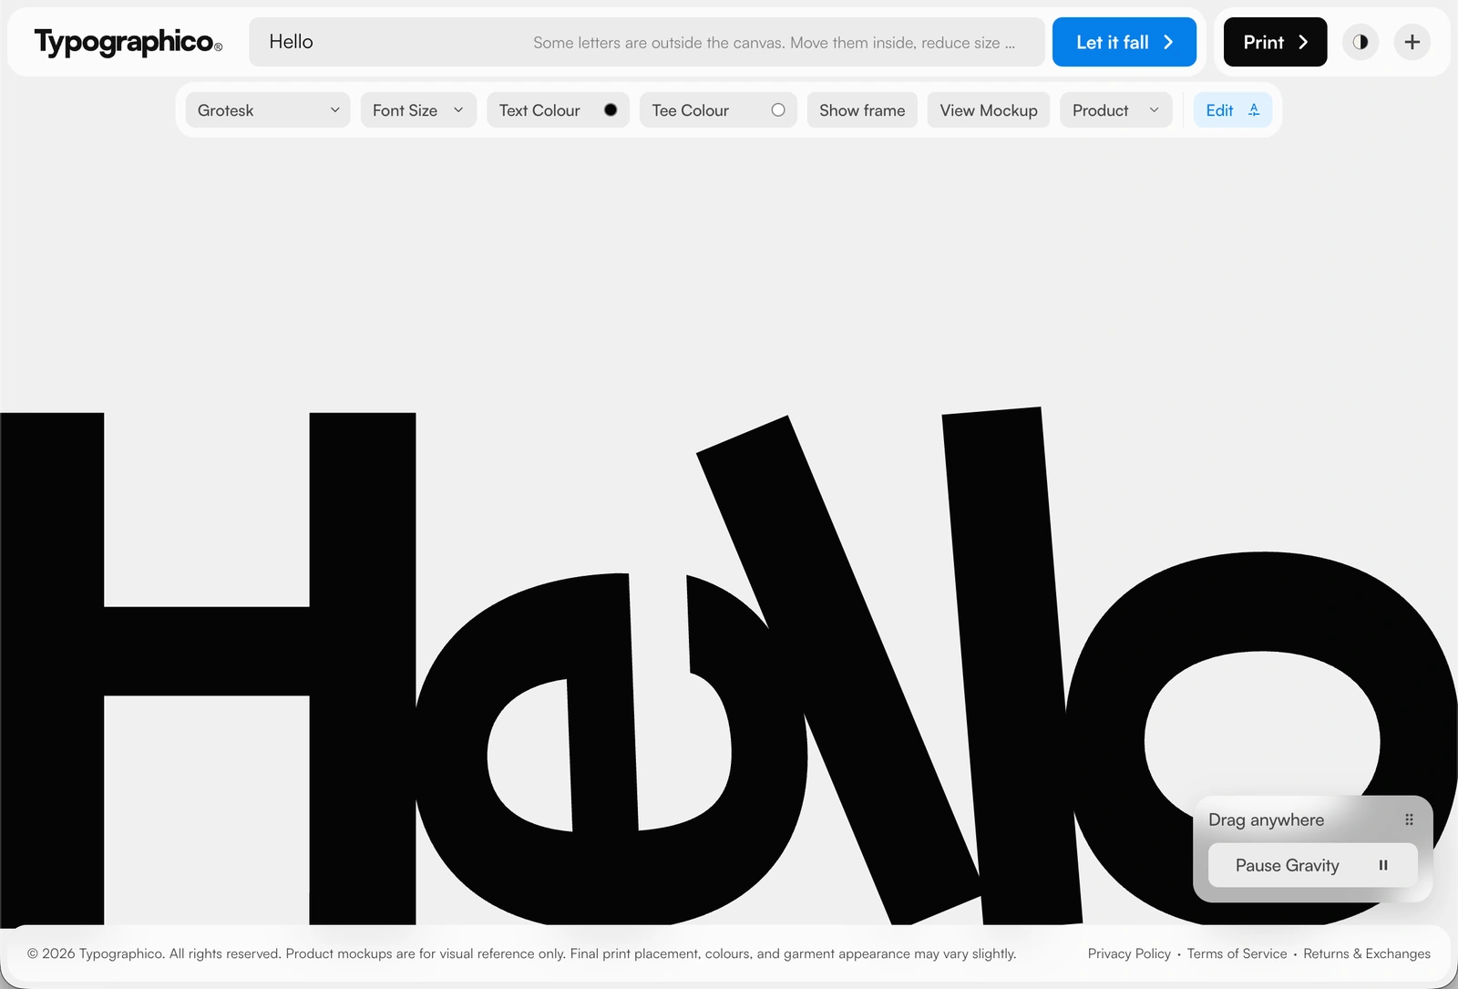The height and width of the screenshot is (989, 1458).
Task: Click the View Mockup button
Action: pos(989,110)
